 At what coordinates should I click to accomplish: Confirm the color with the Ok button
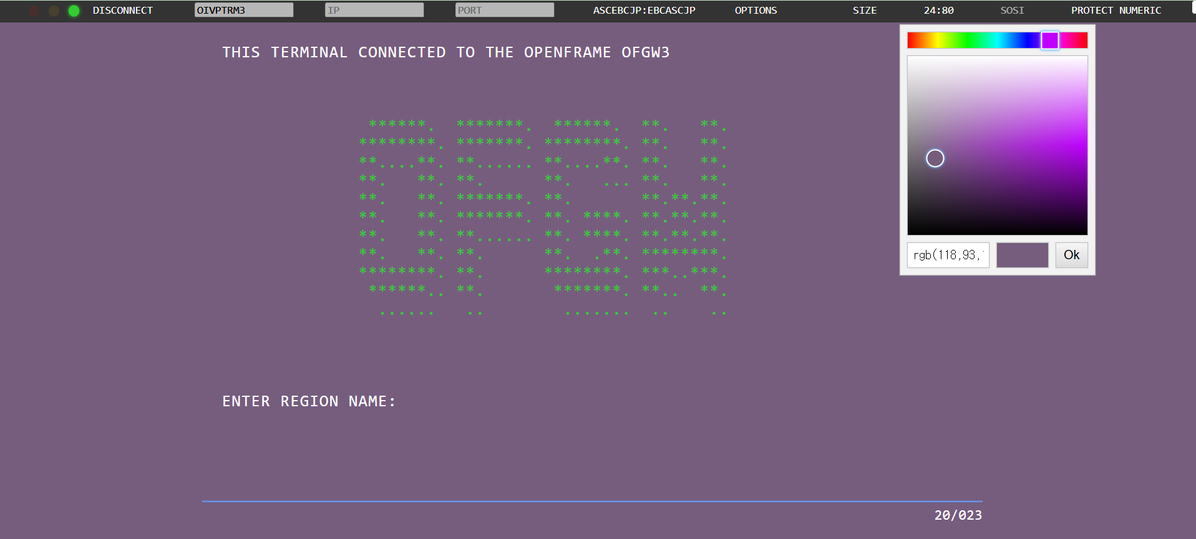(1071, 255)
